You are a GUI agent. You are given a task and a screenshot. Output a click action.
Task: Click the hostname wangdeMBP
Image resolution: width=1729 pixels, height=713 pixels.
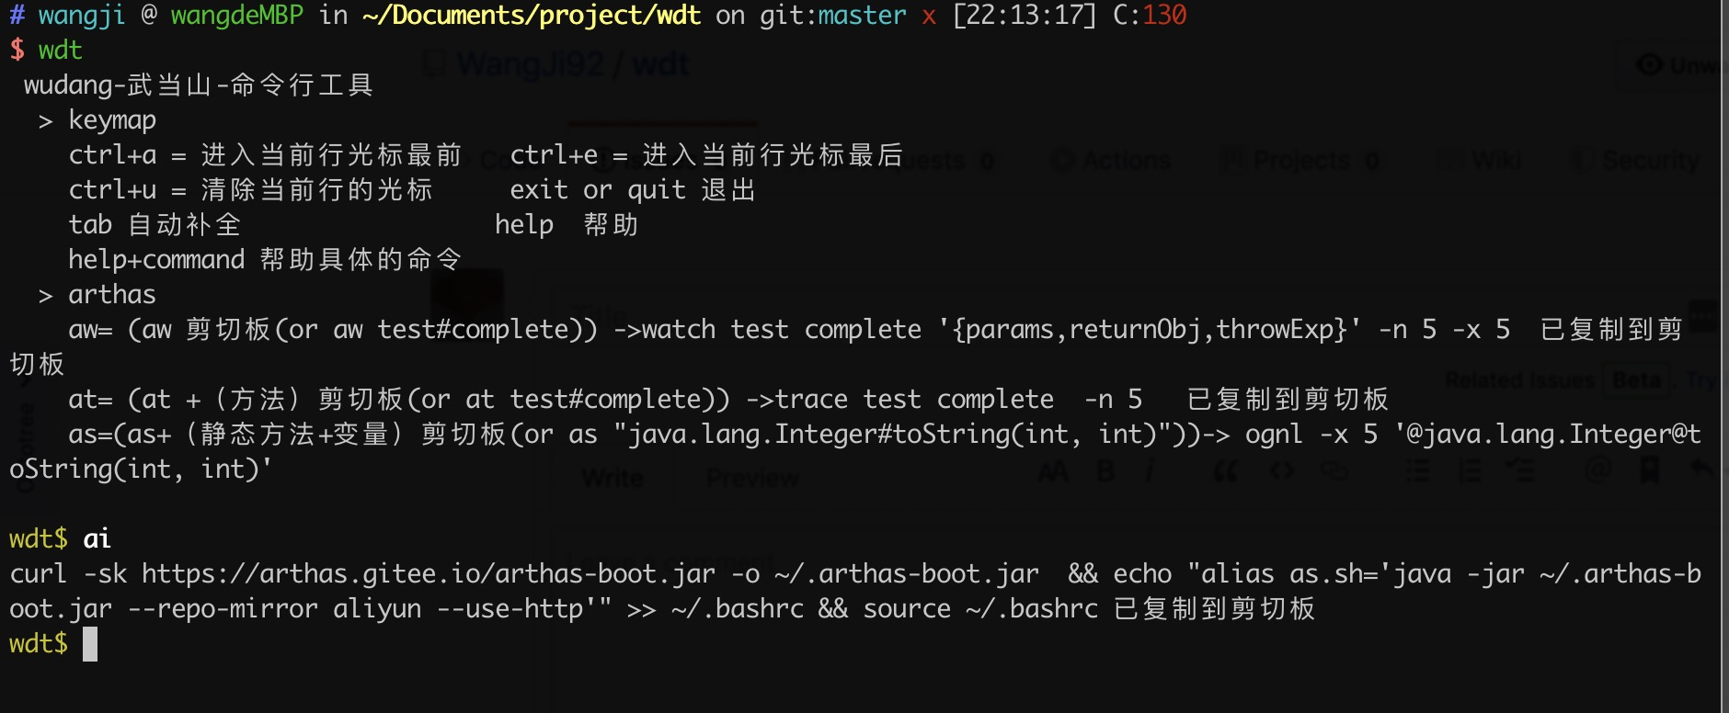[x=236, y=16]
